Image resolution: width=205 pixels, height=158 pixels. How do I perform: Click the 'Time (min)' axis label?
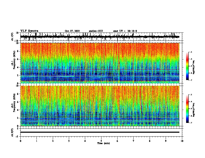point(104,143)
